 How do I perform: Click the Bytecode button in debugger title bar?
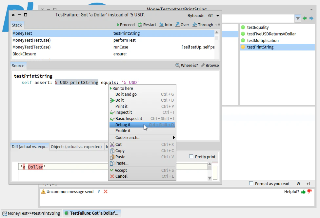tap(196, 16)
